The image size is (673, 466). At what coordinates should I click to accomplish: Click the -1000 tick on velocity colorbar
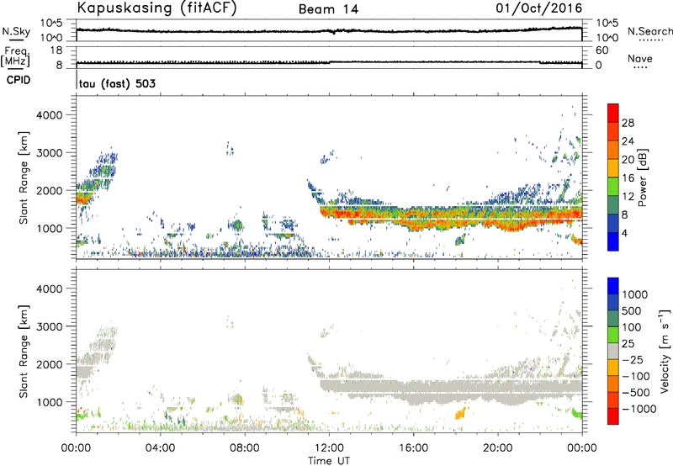639,409
